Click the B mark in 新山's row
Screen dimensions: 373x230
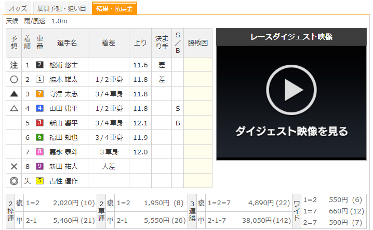(x=178, y=123)
